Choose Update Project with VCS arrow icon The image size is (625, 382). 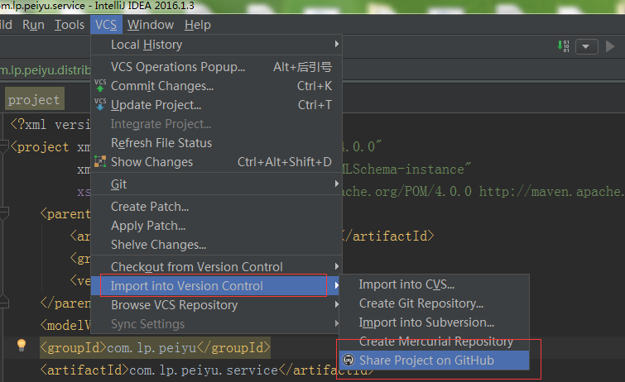coord(156,105)
